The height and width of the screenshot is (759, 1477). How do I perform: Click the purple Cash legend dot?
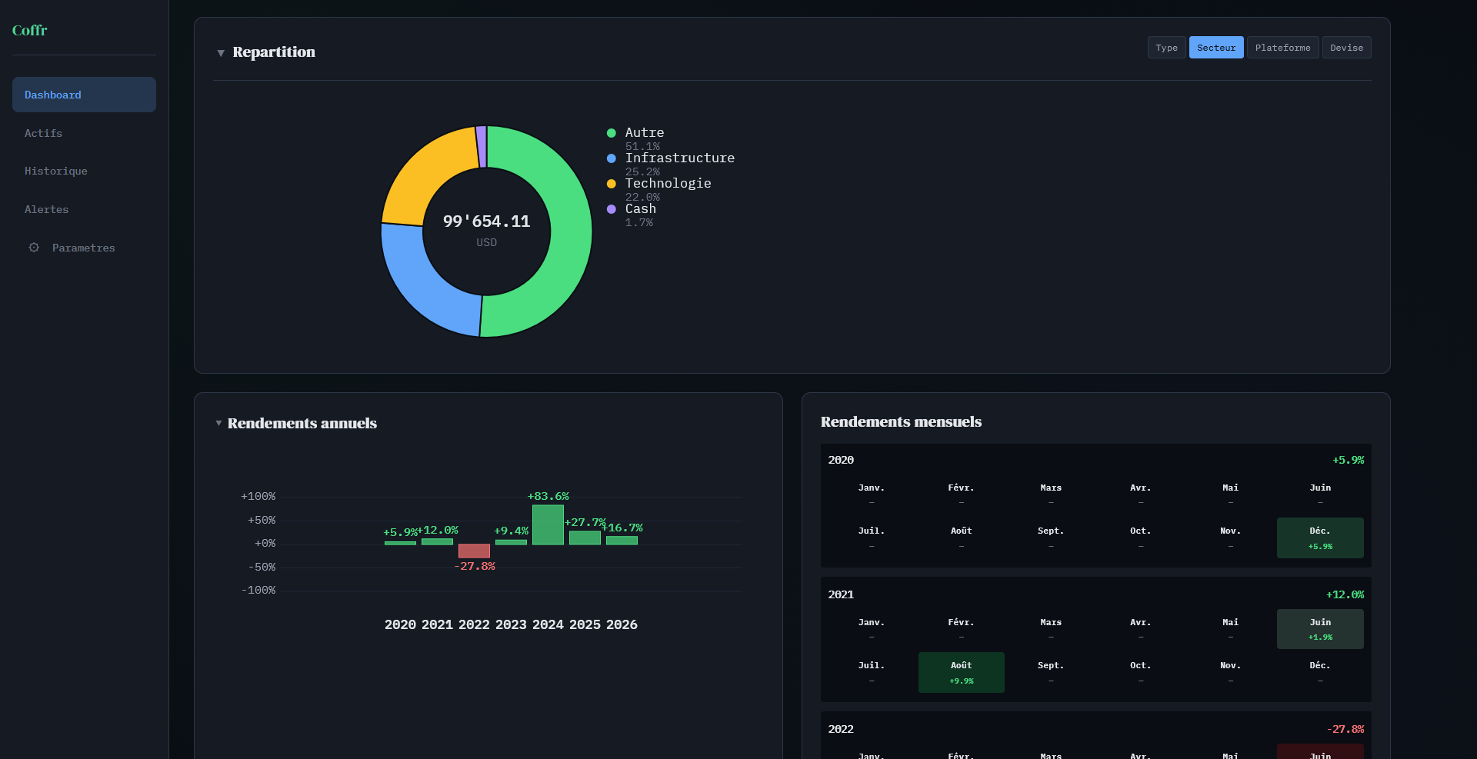point(611,209)
